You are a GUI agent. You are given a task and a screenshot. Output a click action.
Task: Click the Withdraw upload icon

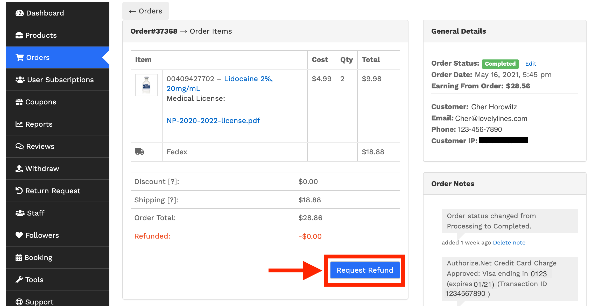click(x=19, y=169)
